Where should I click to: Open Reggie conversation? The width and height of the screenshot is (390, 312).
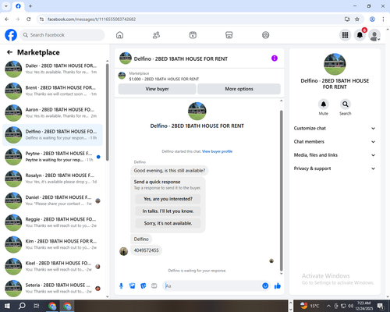(52, 222)
